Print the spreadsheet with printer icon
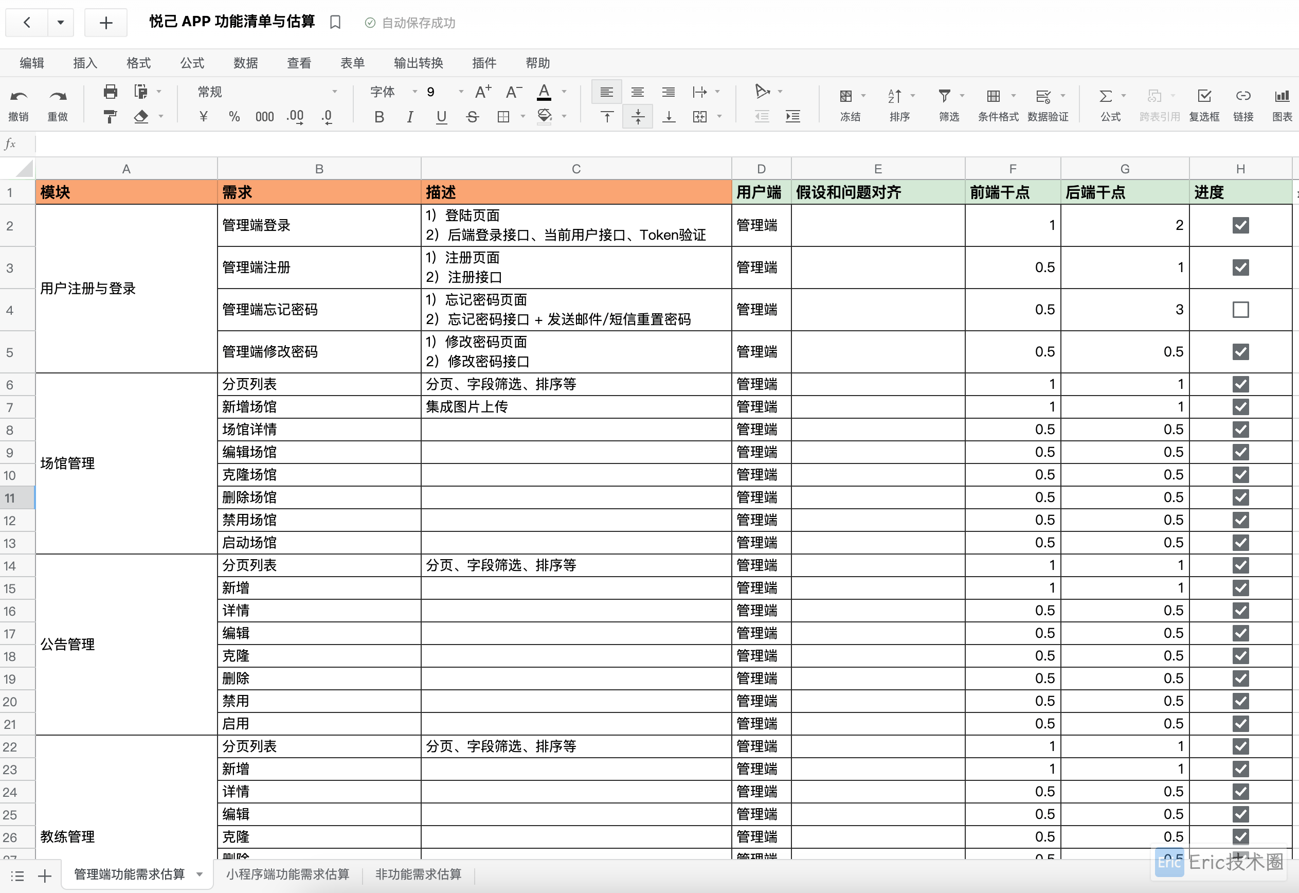Image resolution: width=1299 pixels, height=893 pixels. click(x=111, y=92)
